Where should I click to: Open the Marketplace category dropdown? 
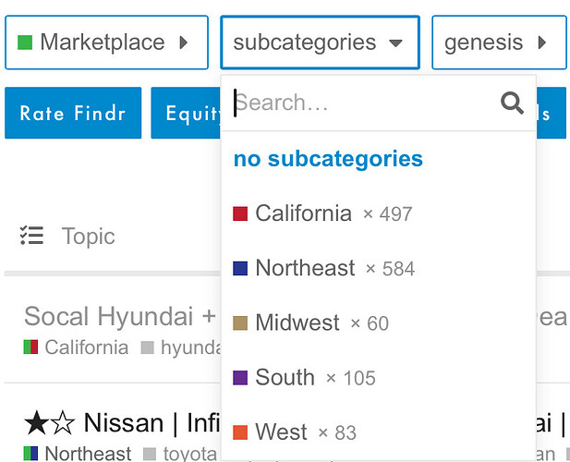pos(106,43)
